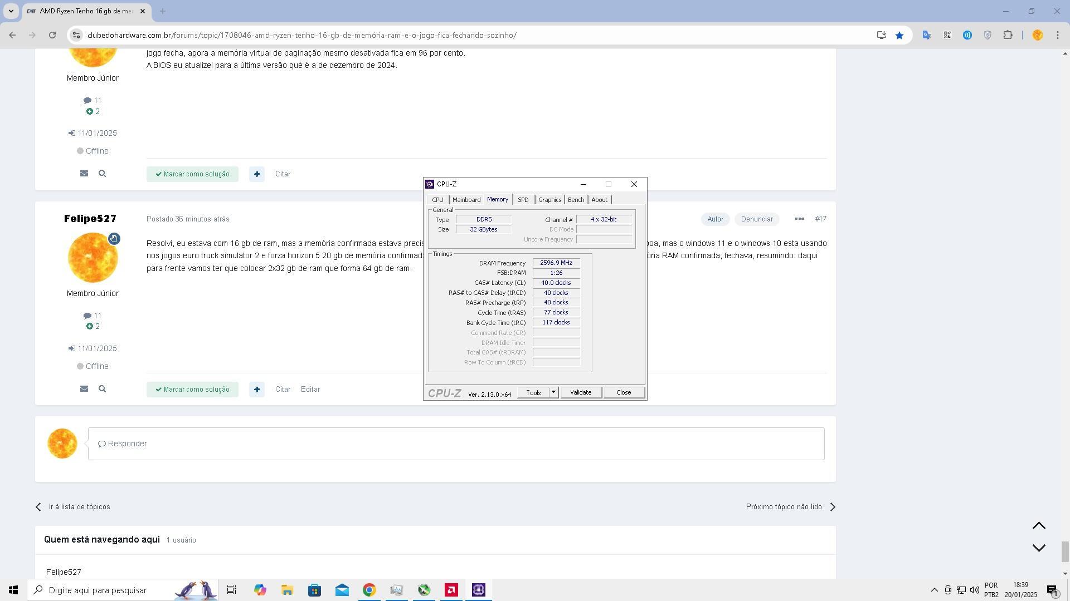Click the Tools button in CPU-Z
The image size is (1070, 601).
533,393
